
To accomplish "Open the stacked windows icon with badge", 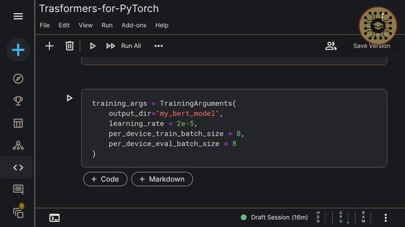I will (x=18, y=212).
